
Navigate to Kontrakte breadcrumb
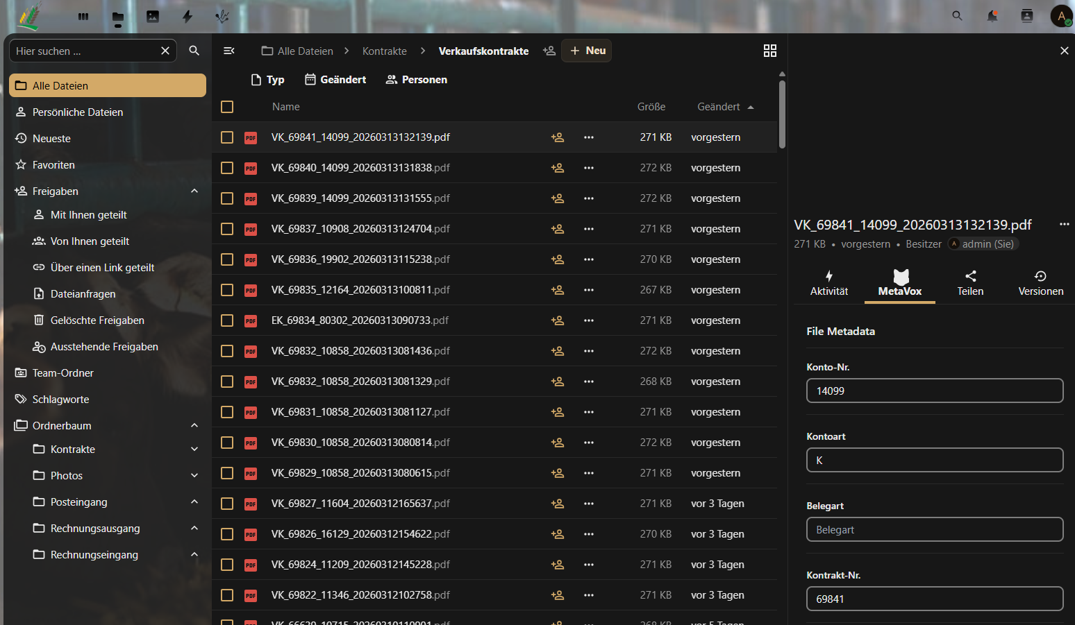coord(384,51)
